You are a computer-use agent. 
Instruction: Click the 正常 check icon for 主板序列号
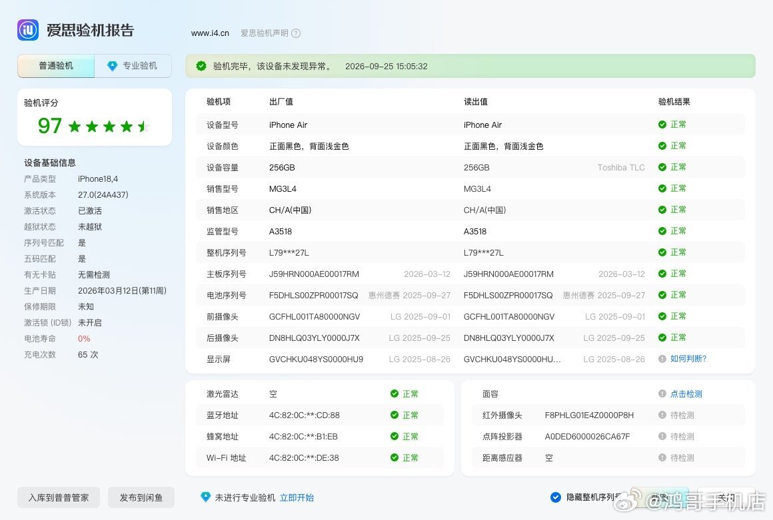click(662, 274)
